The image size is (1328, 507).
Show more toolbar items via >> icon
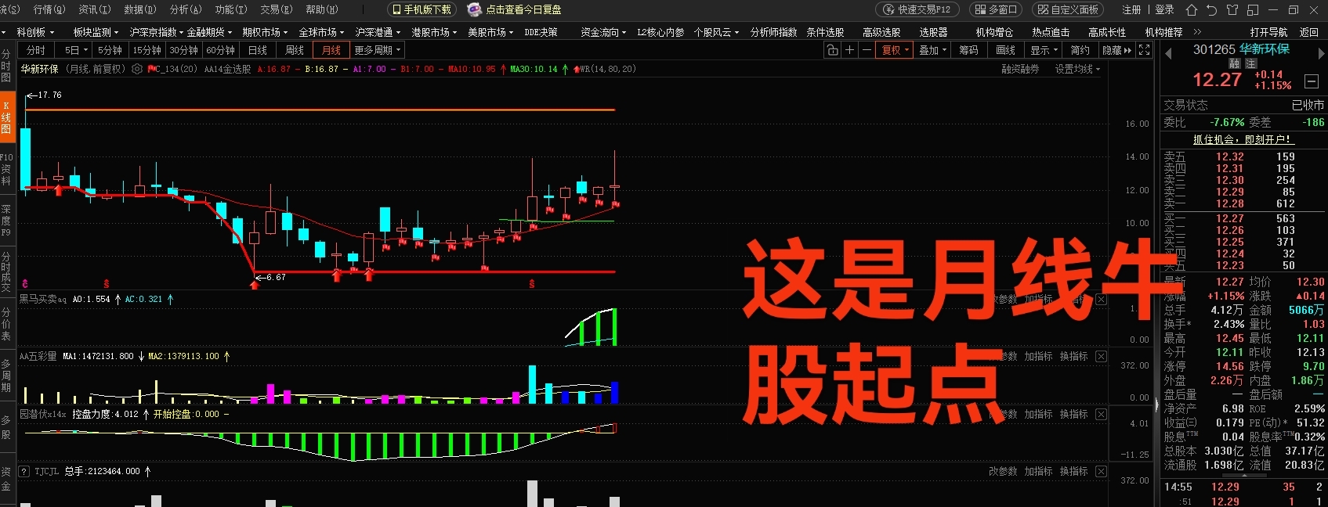pyautogui.click(x=1197, y=32)
